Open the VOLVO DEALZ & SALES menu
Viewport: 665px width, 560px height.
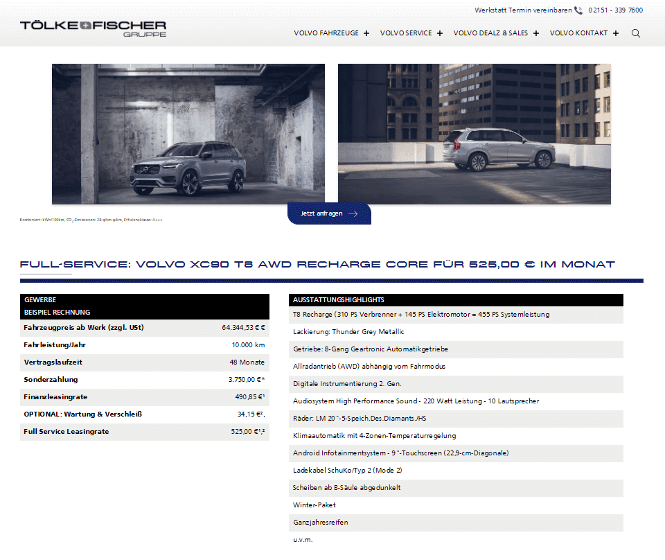pyautogui.click(x=490, y=33)
